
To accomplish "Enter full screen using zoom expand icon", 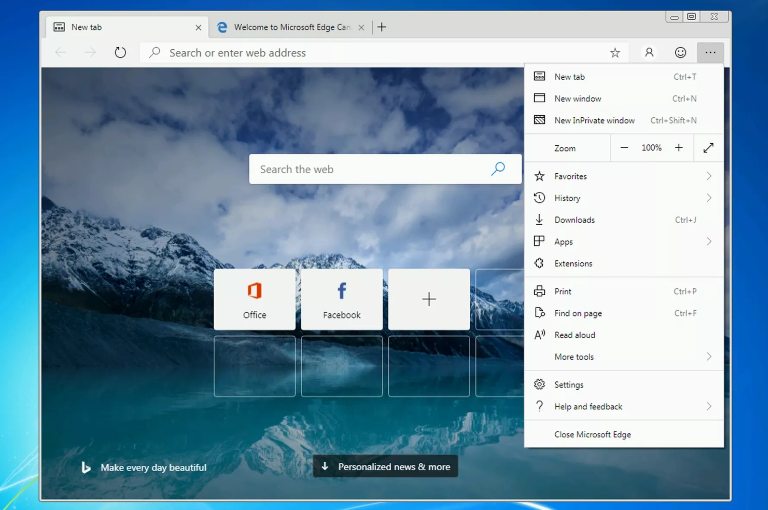I will coord(708,148).
